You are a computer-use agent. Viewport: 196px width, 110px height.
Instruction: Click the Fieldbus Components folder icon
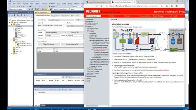[x=86, y=23]
